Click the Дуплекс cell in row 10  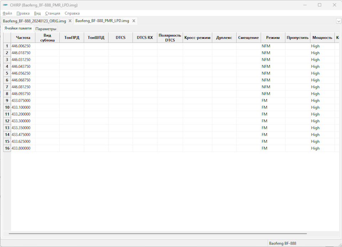coord(224,107)
